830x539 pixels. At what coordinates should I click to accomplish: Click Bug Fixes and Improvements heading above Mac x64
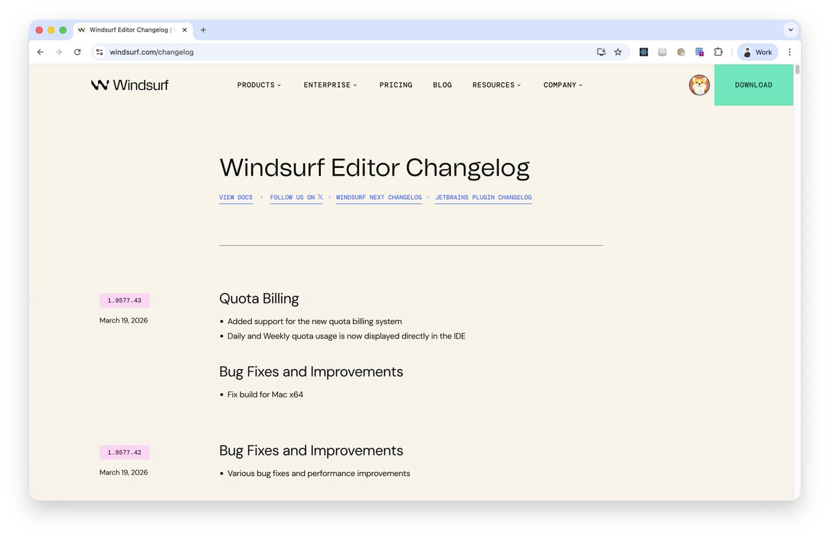(x=311, y=372)
